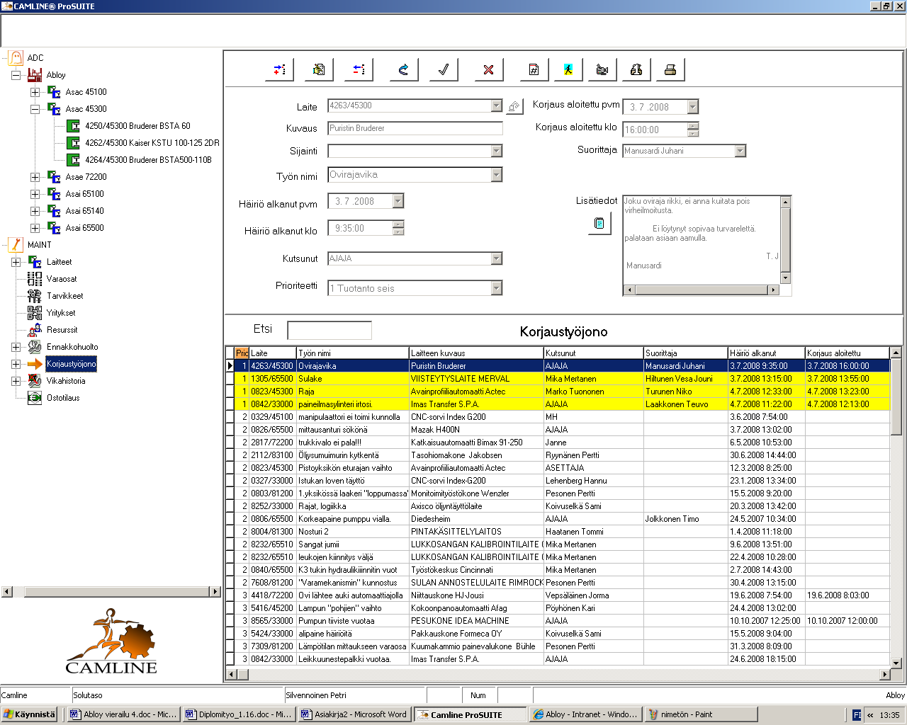Expand the Asae 72200 node

(x=35, y=177)
